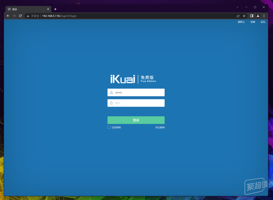This screenshot has height=200, width=273.
Task: Enable the 记住密码 remember password checkbox
Action: (109, 128)
